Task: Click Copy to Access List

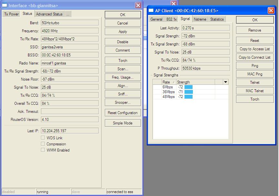Action: click(x=255, y=49)
